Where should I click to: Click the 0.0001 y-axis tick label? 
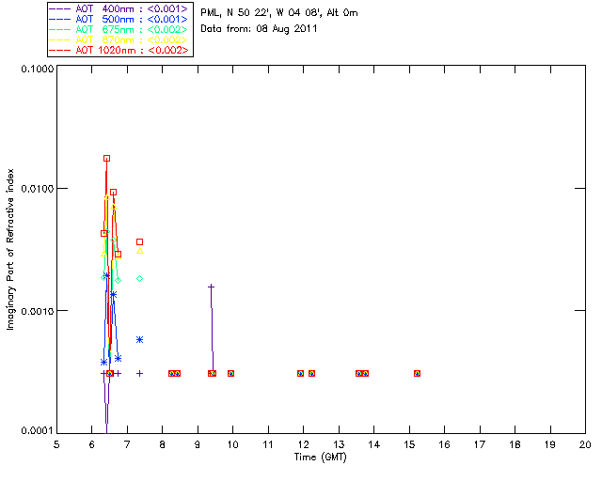pos(37,431)
